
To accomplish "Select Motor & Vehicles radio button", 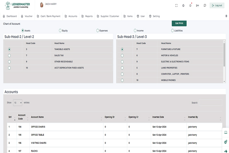I will click(122, 55).
